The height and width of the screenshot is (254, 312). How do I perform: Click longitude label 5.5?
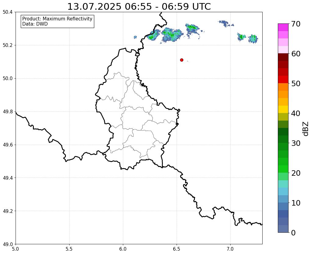69,249
